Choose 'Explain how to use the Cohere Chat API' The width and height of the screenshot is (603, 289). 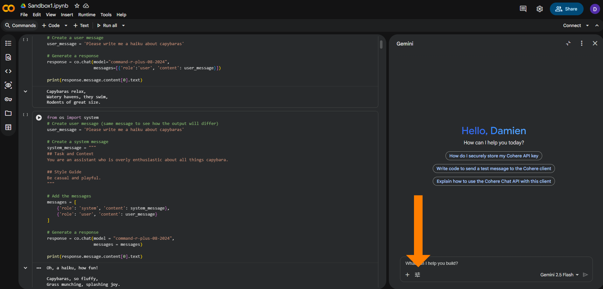494,181
